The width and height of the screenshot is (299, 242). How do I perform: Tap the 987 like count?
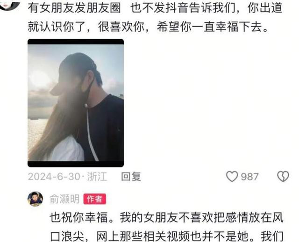249,177
